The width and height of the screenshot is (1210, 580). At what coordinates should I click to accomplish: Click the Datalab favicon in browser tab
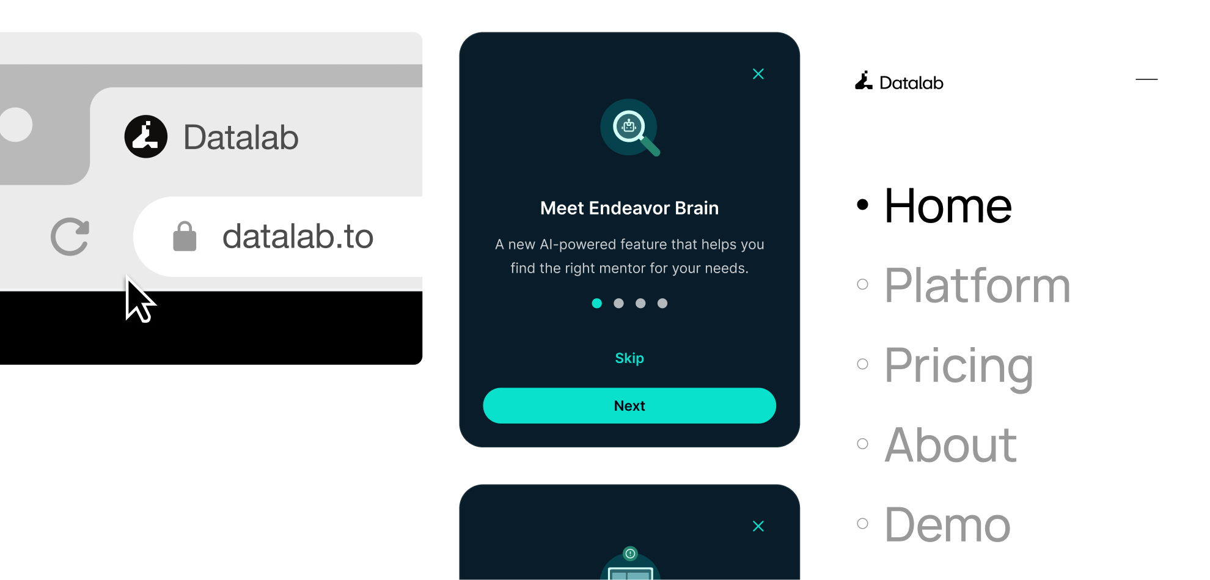point(146,136)
